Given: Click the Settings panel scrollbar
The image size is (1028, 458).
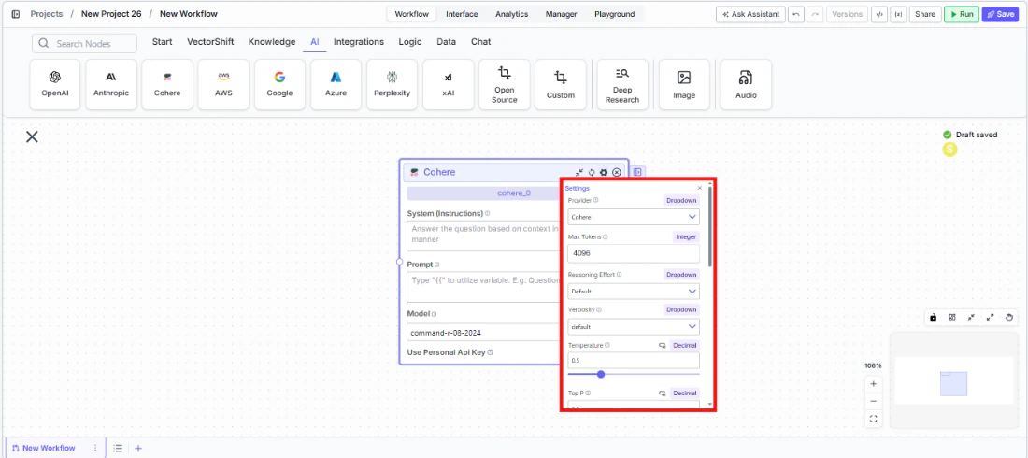Looking at the screenshot, I should pyautogui.click(x=709, y=225).
